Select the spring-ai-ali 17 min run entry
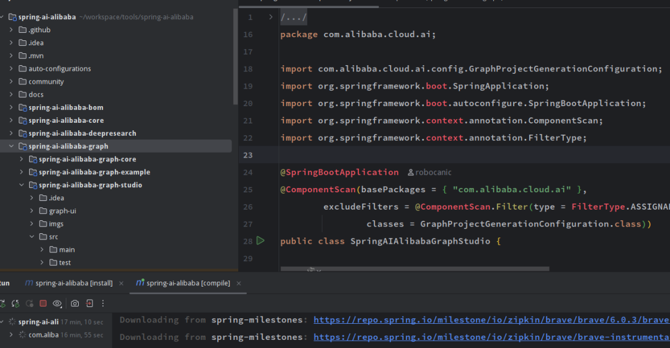 coord(56,322)
